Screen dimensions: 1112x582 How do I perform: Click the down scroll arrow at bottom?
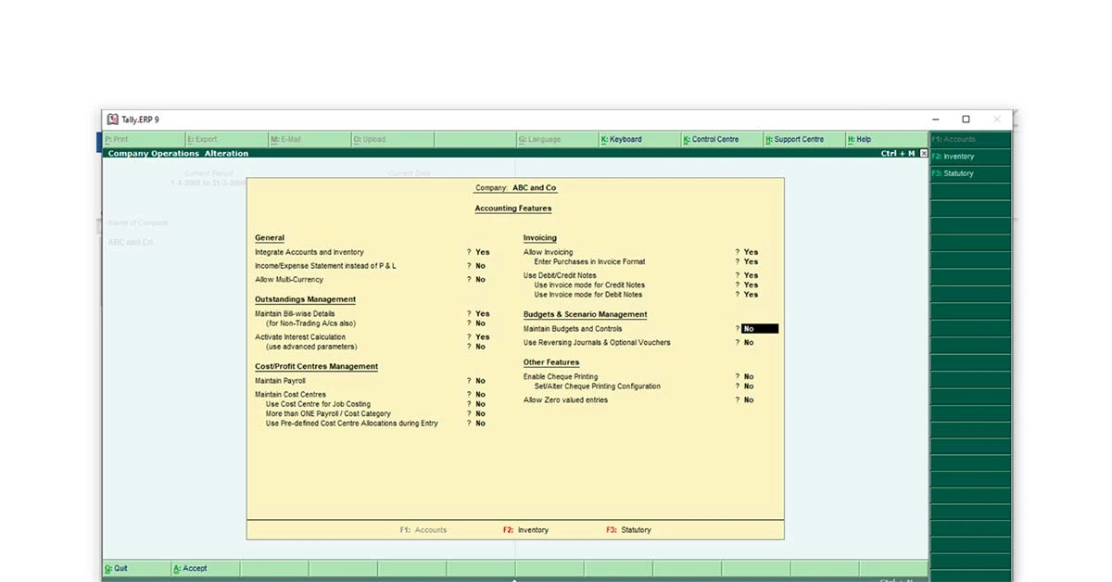pos(514,579)
